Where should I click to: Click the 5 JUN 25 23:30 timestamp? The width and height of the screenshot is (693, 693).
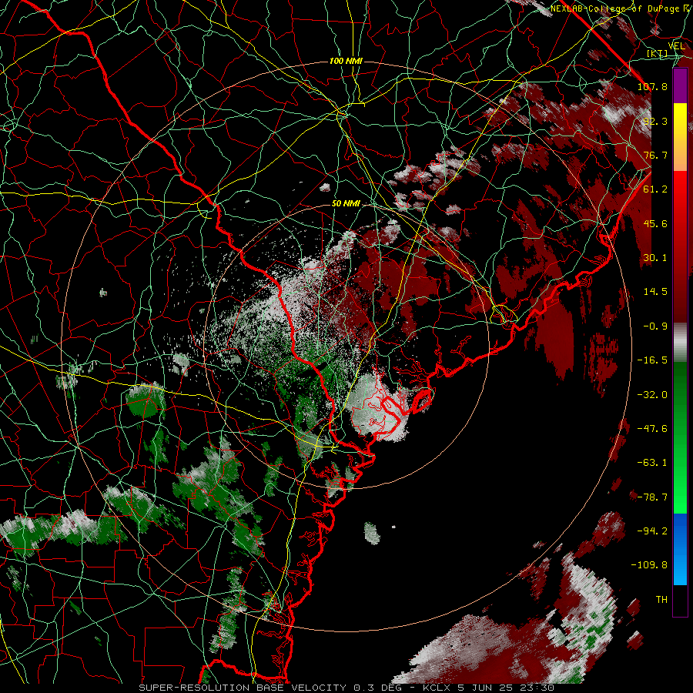[506, 688]
